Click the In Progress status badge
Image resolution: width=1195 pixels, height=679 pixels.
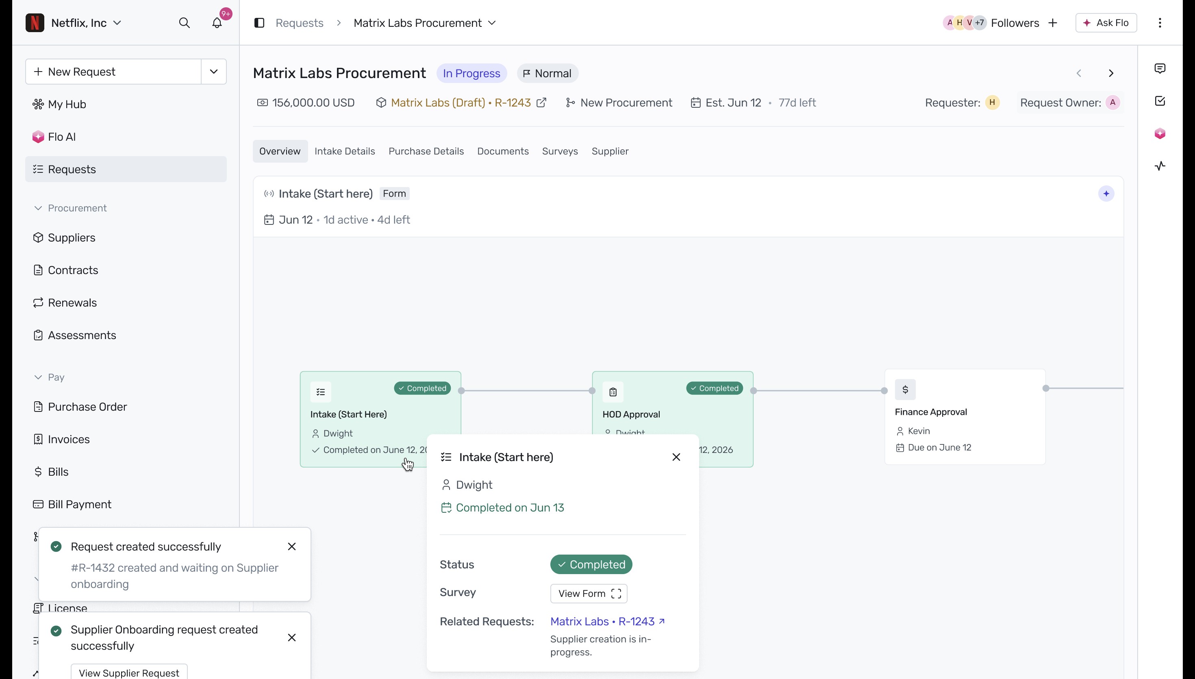coord(471,73)
